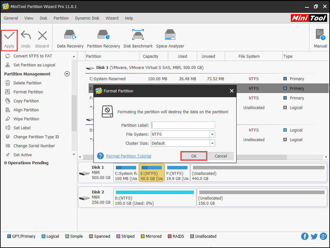
Task: Launch Partition Recovery from toolbar
Action: point(103,35)
